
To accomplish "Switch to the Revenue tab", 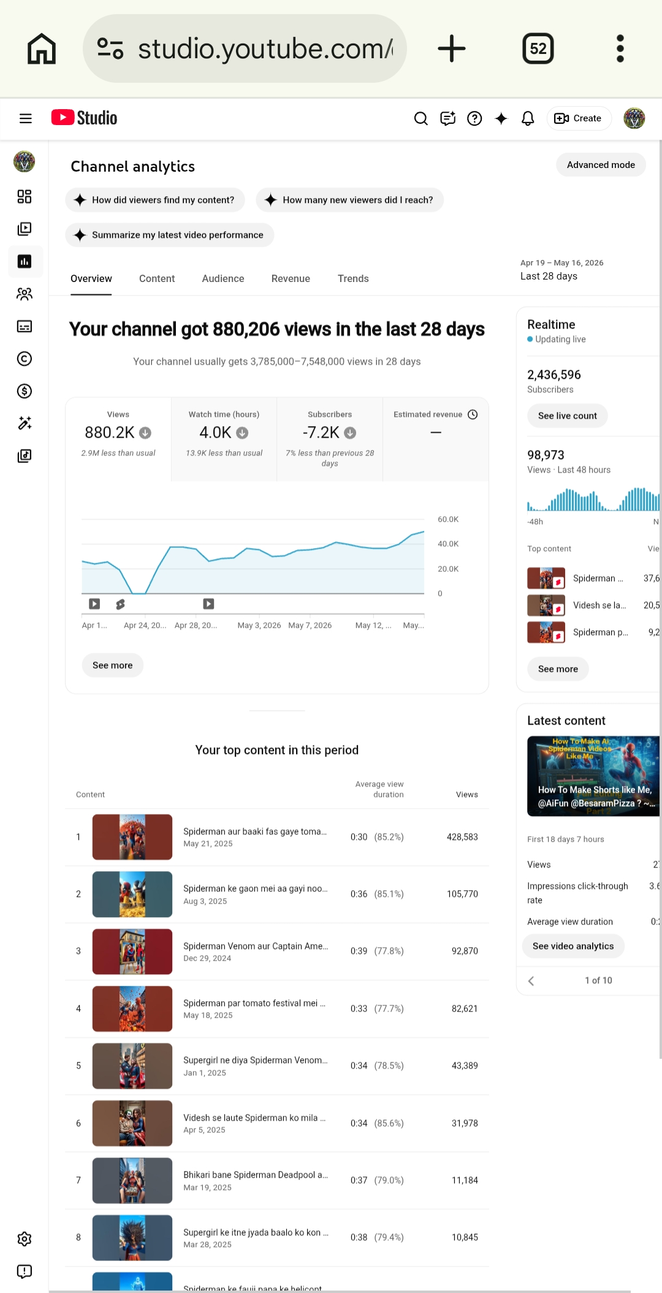I will (x=291, y=278).
